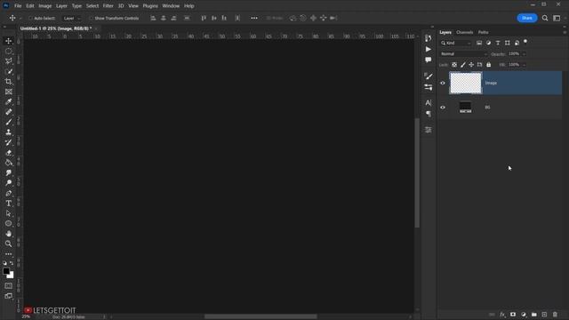
Task: Toggle Quick Mask mode button
Action: pos(8,286)
